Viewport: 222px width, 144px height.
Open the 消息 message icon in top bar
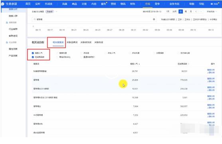pyautogui.click(x=212, y=4)
